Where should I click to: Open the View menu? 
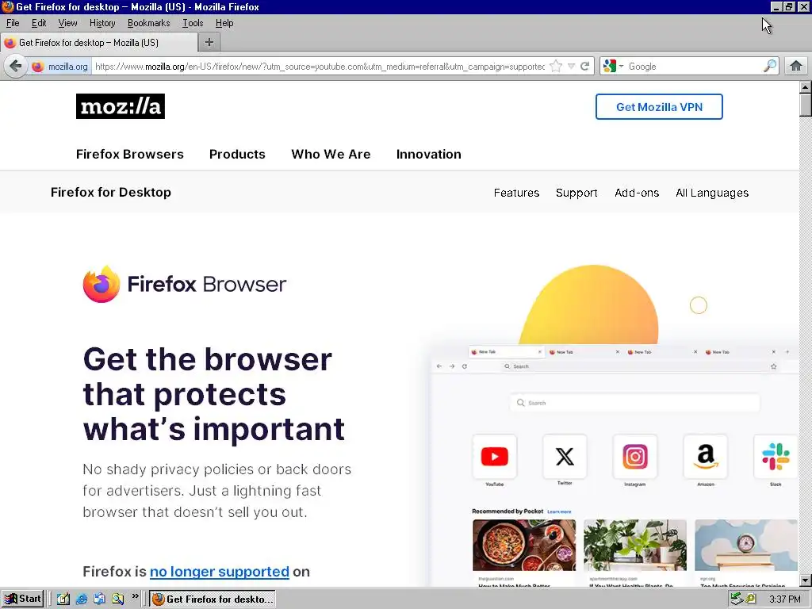[67, 23]
